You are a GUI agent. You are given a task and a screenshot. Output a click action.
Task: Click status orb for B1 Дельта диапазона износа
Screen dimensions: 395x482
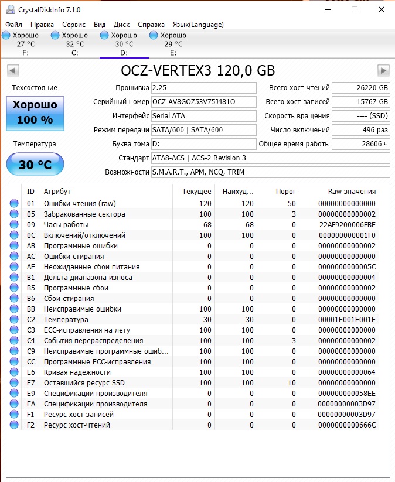pyautogui.click(x=14, y=277)
